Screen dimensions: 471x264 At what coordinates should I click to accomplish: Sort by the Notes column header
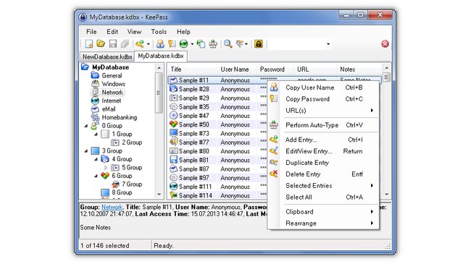click(x=359, y=69)
